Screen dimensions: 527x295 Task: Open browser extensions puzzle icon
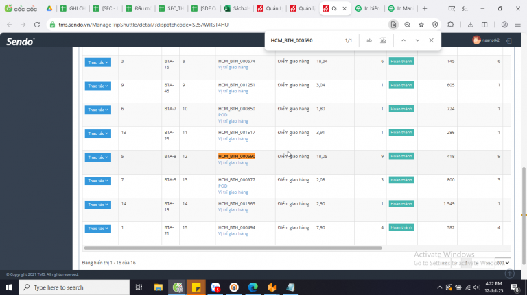tap(450, 25)
